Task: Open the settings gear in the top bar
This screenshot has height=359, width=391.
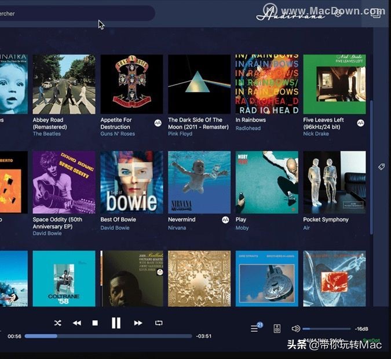Action: pos(338,13)
